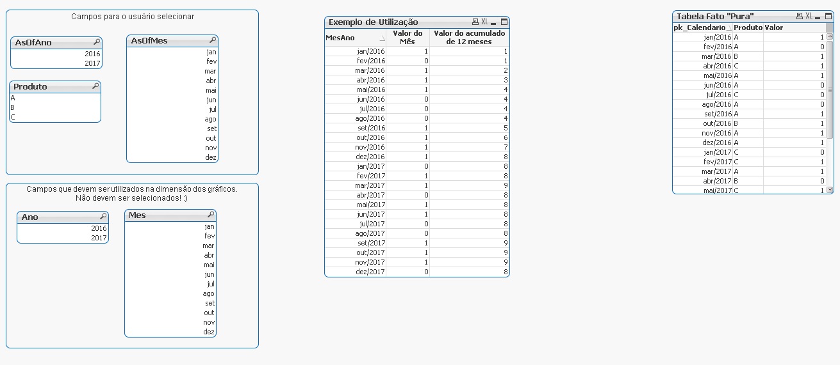
Task: Send Tabela Fato "Pura" to Excel
Action: (809, 15)
